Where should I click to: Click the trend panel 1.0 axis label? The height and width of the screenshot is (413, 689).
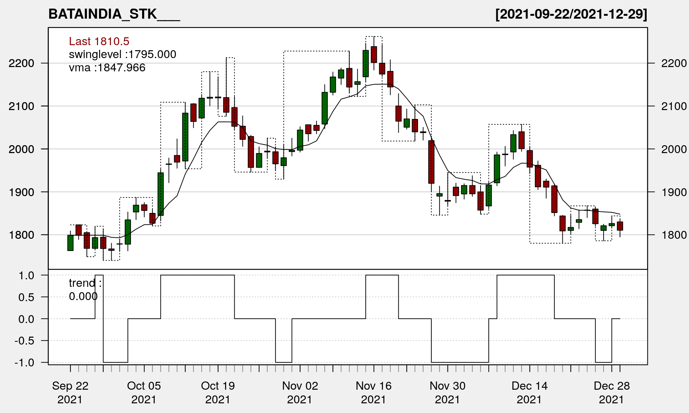(27, 275)
